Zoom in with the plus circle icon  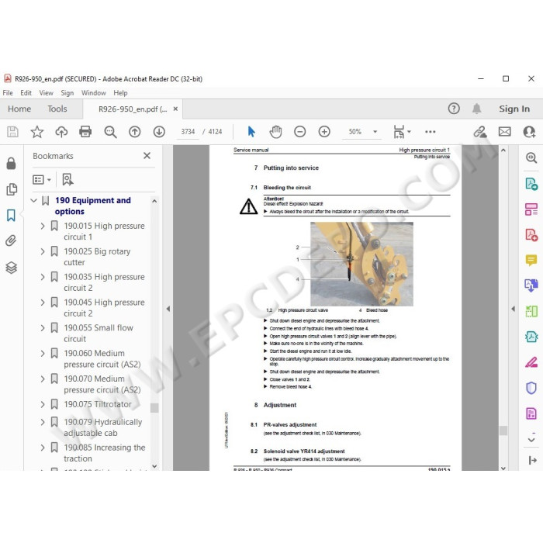click(324, 132)
